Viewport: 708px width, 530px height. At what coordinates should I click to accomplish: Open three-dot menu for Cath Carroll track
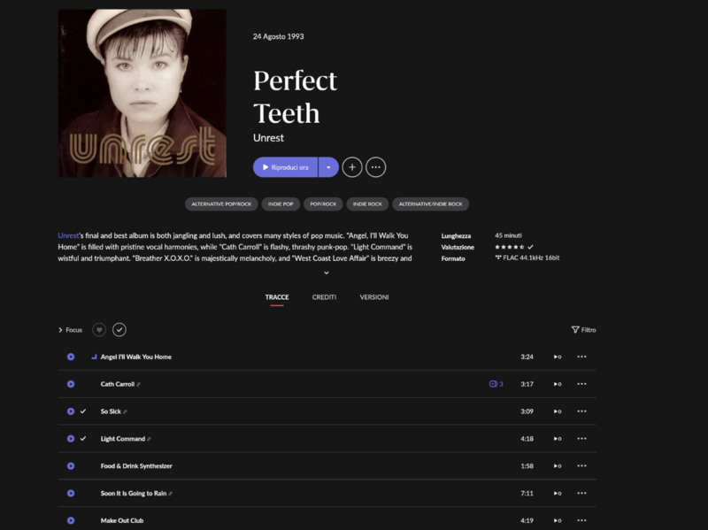(581, 384)
